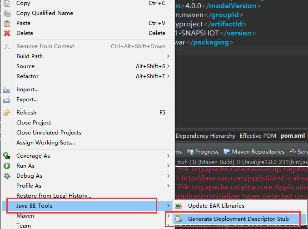Click the 4.0.0 value in editor
This screenshot has width=308, height=229.
click(193, 6)
